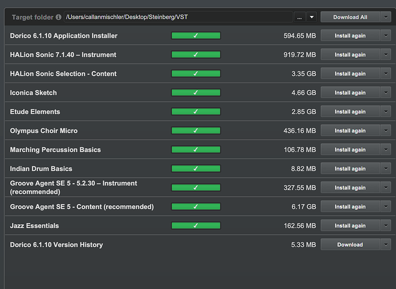Download Dorico 6.1.10 Version History
The width and height of the screenshot is (396, 289).
point(350,244)
